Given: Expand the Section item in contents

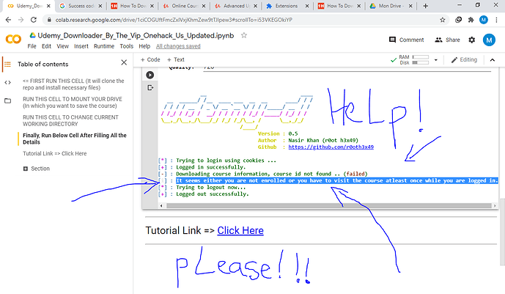Looking at the screenshot, I should (26, 168).
